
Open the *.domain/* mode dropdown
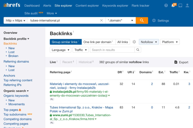coord(121,20)
